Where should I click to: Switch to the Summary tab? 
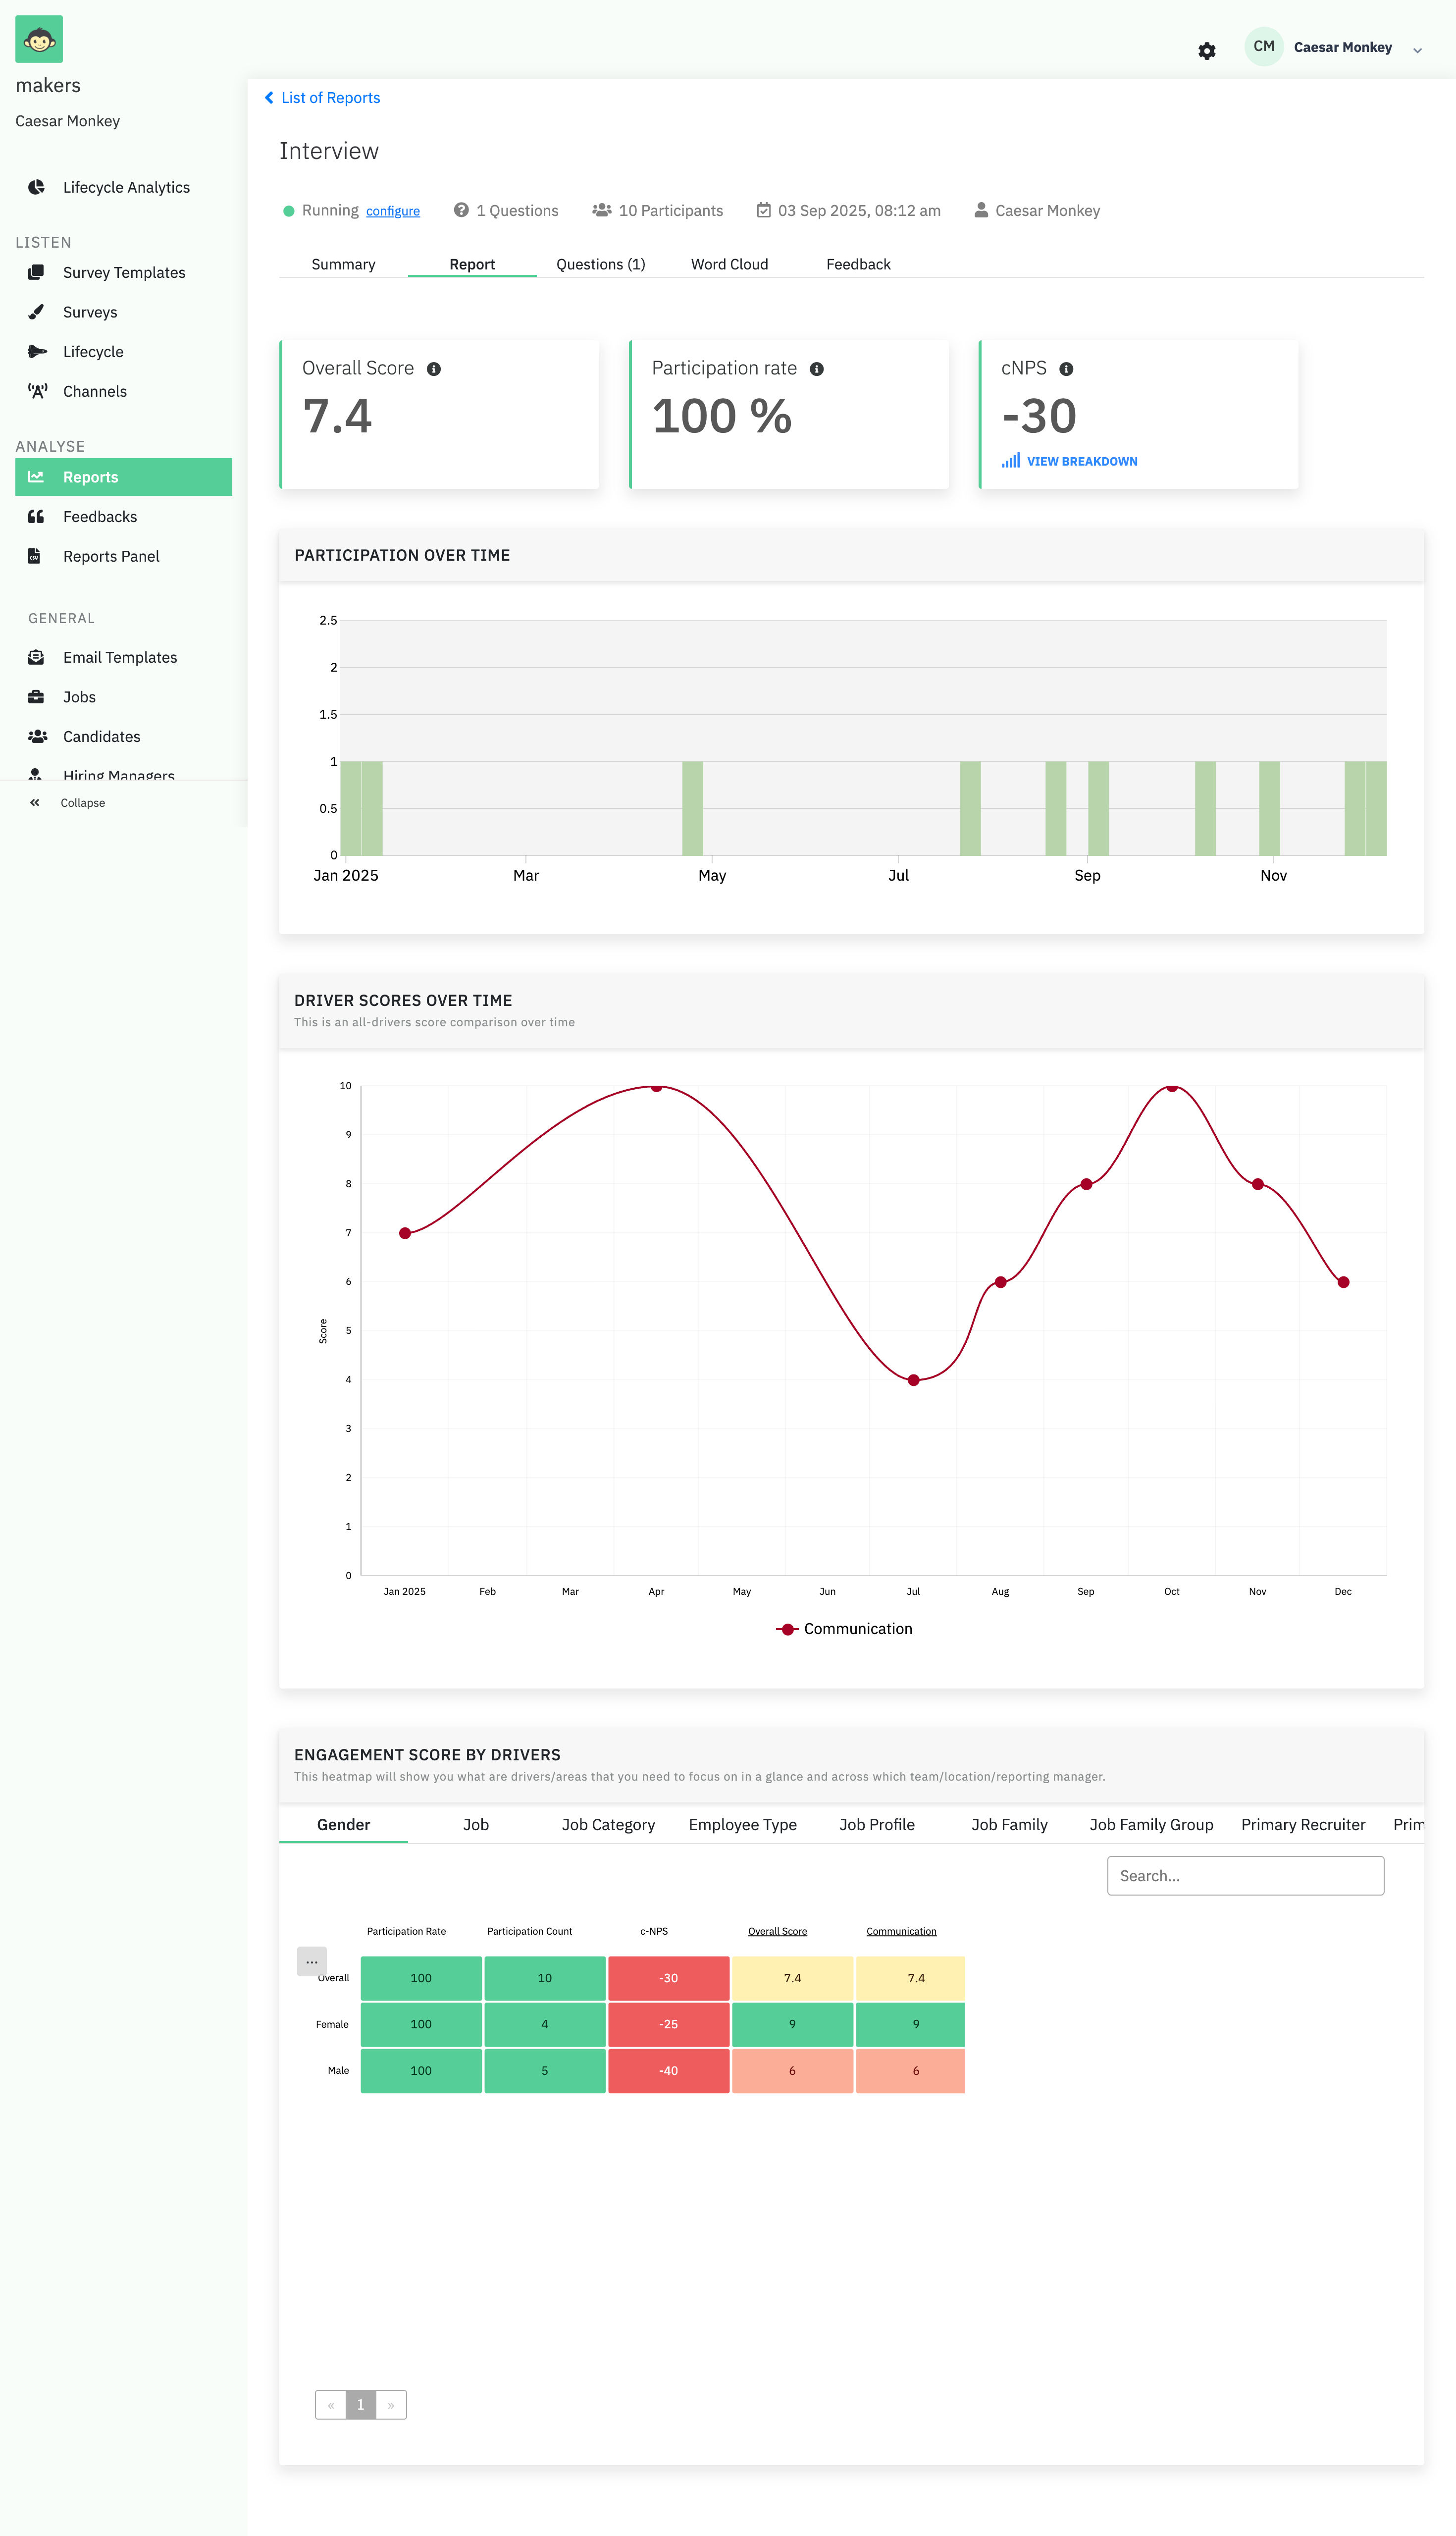pos(343,264)
